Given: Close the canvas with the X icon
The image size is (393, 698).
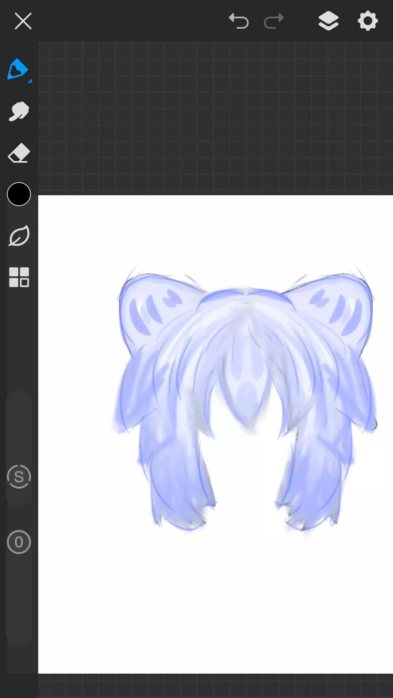Looking at the screenshot, I should point(23,21).
